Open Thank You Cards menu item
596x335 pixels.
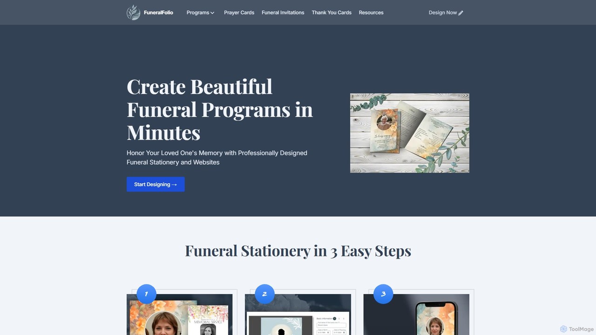point(332,13)
